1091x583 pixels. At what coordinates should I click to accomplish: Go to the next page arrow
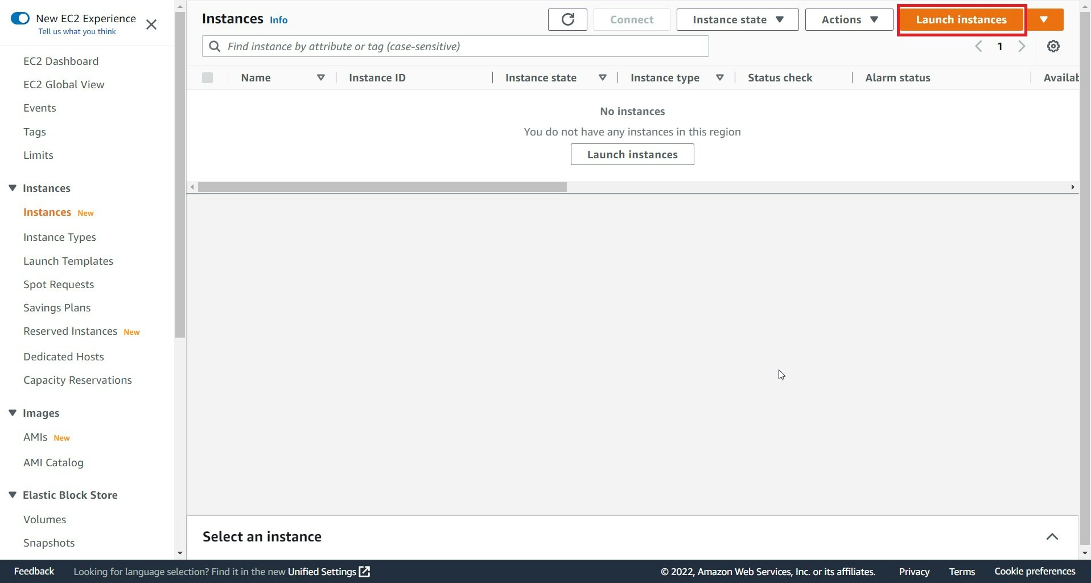[x=1022, y=46]
